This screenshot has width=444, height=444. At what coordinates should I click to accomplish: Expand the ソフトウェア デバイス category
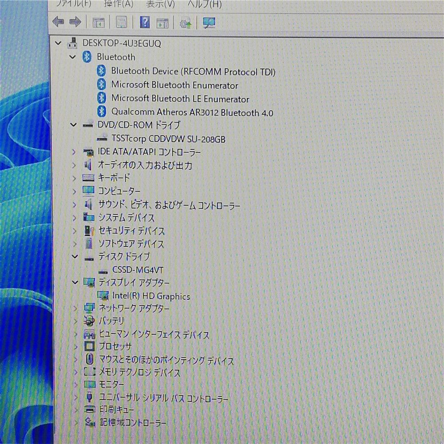pyautogui.click(x=75, y=244)
